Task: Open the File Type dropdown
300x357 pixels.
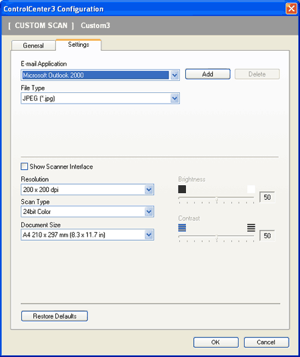Action: 101,98
